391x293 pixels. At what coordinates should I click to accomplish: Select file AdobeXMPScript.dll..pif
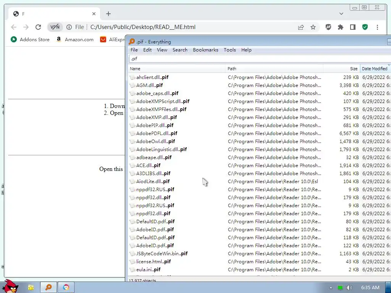pos(163,101)
